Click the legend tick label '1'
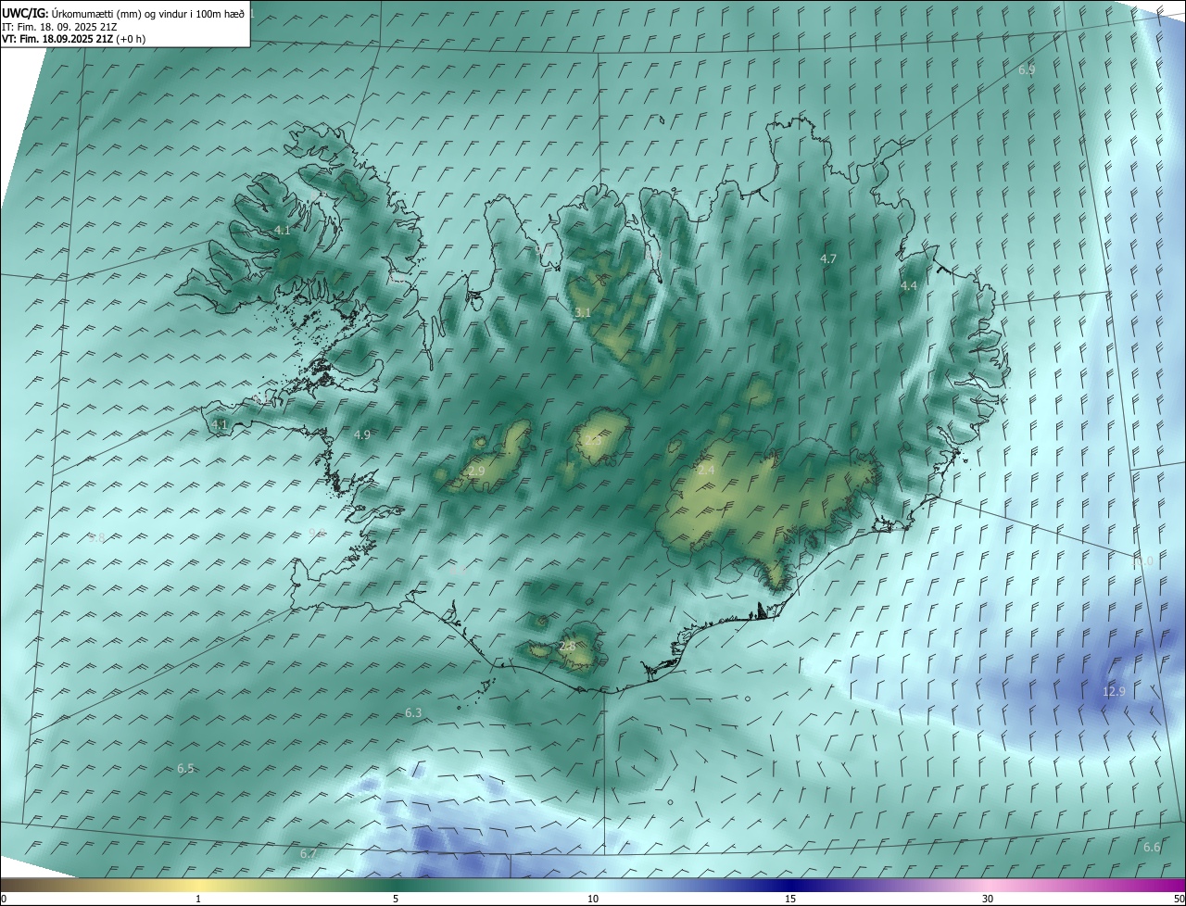 199,899
